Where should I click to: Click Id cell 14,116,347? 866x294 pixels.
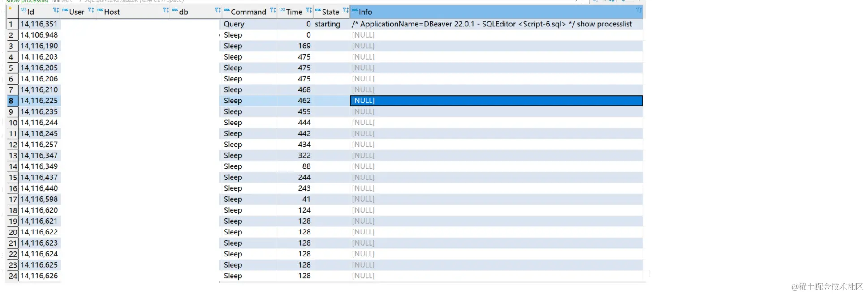tap(39, 156)
